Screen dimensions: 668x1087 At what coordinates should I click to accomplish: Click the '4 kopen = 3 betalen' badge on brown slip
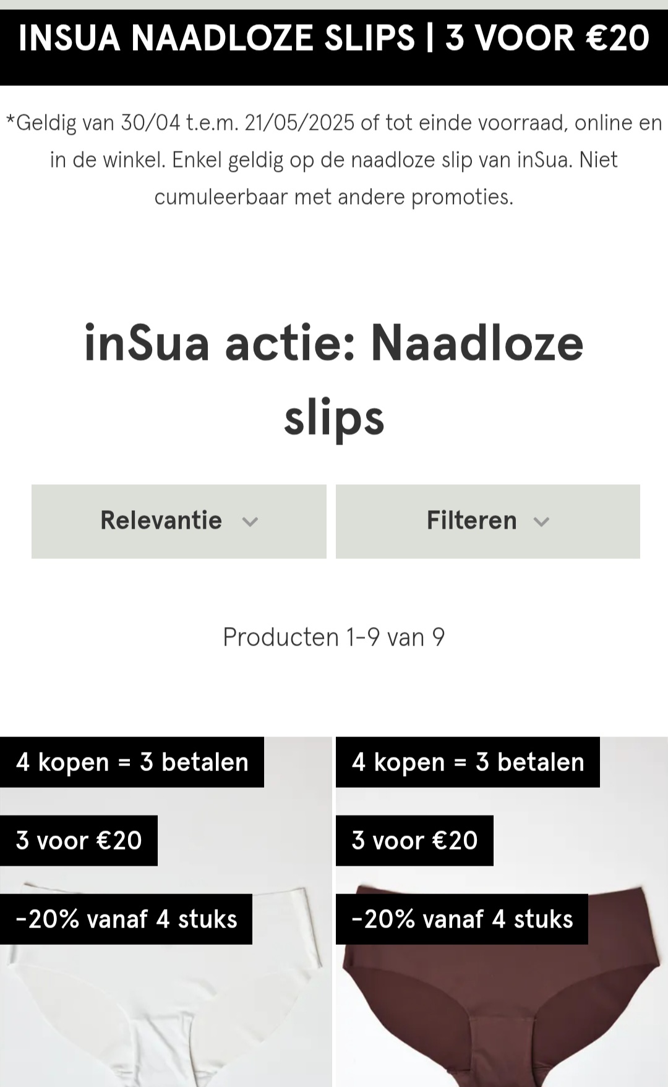pos(468,762)
